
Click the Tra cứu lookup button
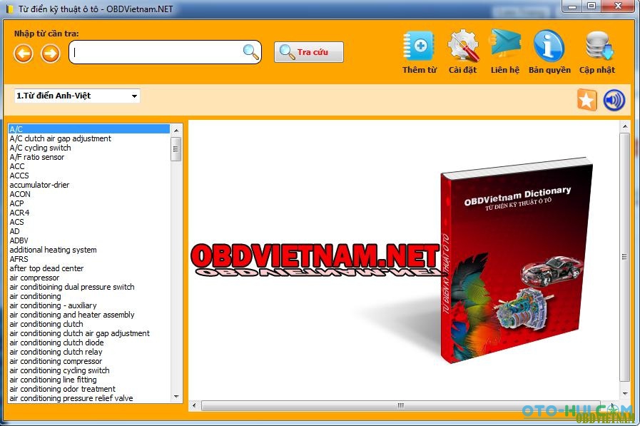(x=308, y=52)
